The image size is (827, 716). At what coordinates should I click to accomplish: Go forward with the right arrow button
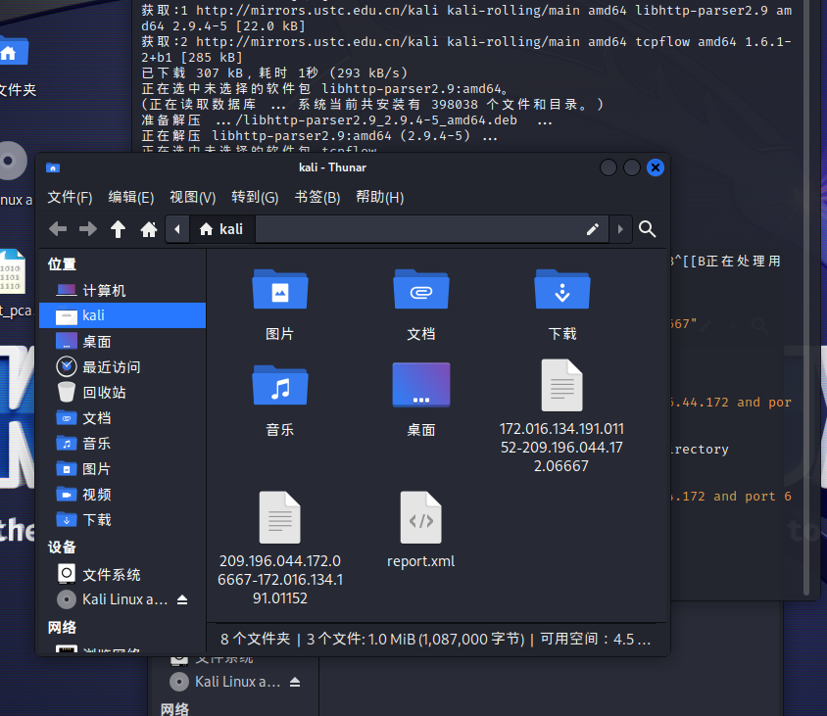click(x=88, y=229)
